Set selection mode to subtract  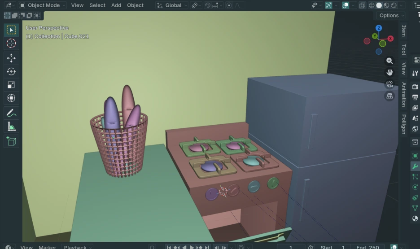point(22,16)
